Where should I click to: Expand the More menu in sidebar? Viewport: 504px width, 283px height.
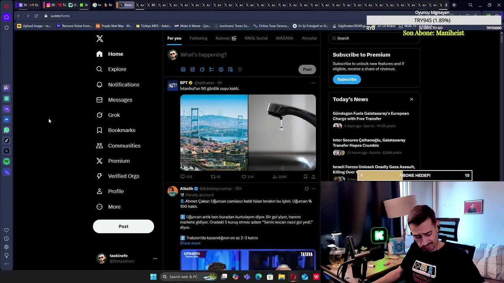[x=109, y=207]
